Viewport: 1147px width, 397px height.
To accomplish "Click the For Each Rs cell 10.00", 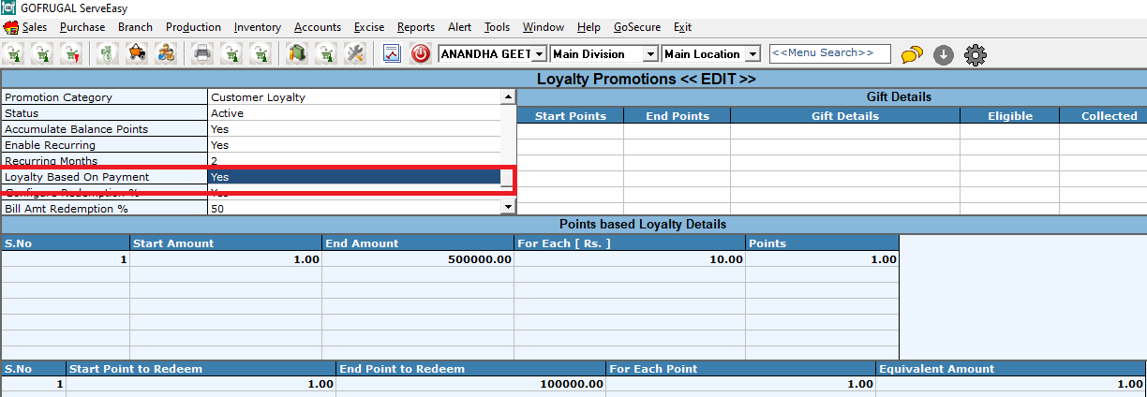I will (x=630, y=259).
